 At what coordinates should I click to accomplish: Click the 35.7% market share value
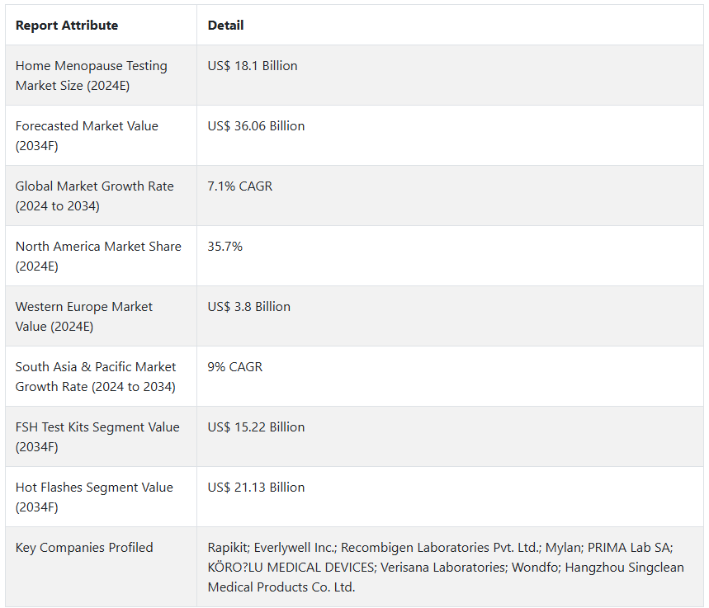[225, 247]
